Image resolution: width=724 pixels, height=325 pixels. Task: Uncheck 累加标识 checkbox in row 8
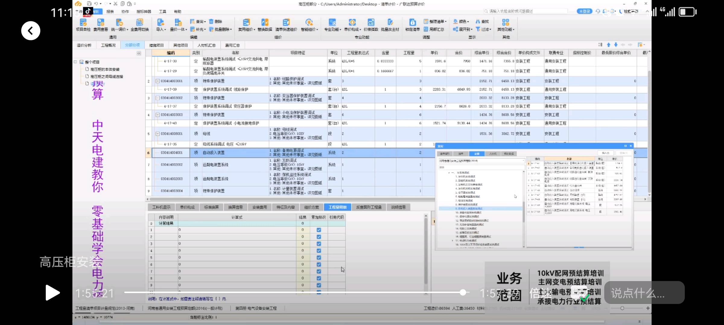(319, 278)
